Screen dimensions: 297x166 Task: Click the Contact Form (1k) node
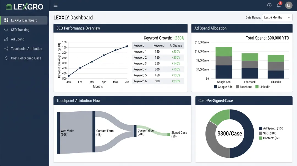pyautogui.click(x=94, y=132)
